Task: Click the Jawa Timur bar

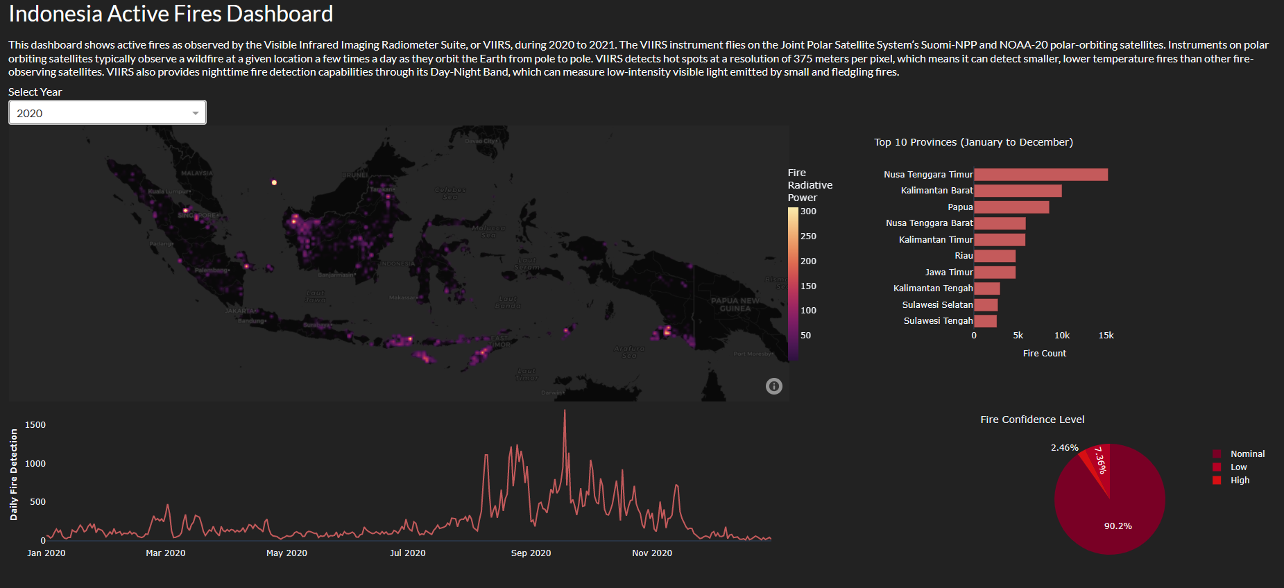Action: pos(995,273)
